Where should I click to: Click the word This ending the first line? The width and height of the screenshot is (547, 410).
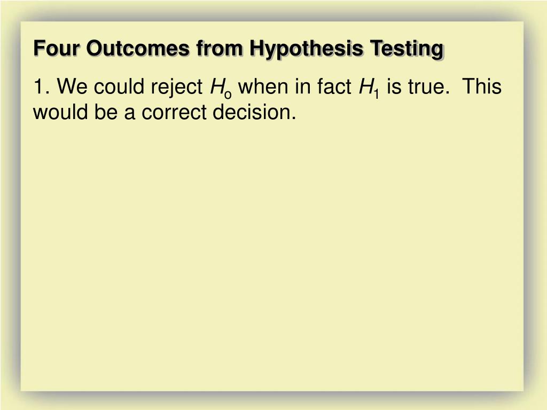482,86
